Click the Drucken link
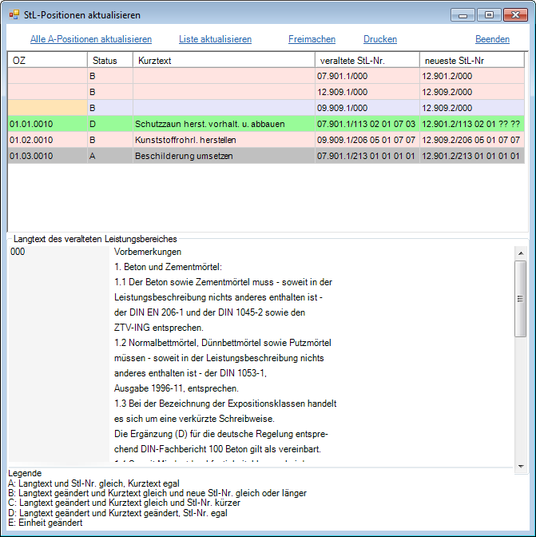The image size is (536, 537). click(380, 39)
